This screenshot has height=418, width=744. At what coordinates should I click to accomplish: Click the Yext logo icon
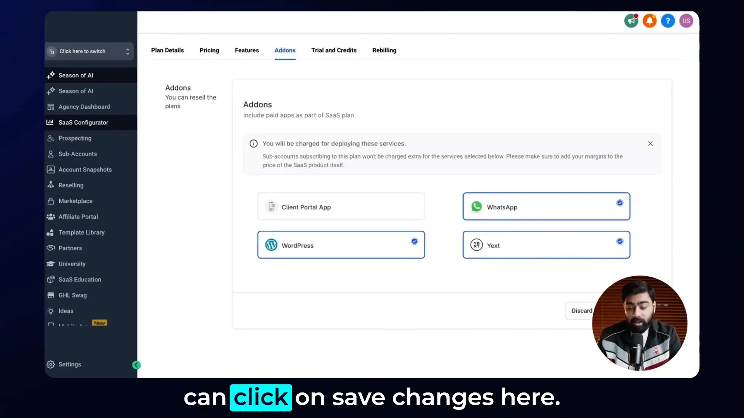point(476,245)
